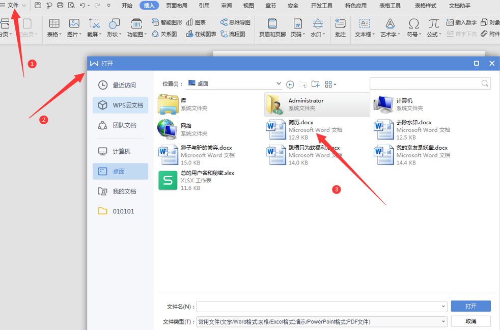Select the 简历.docx file
Viewport: 500px width, 330px height.
pyautogui.click(x=317, y=129)
